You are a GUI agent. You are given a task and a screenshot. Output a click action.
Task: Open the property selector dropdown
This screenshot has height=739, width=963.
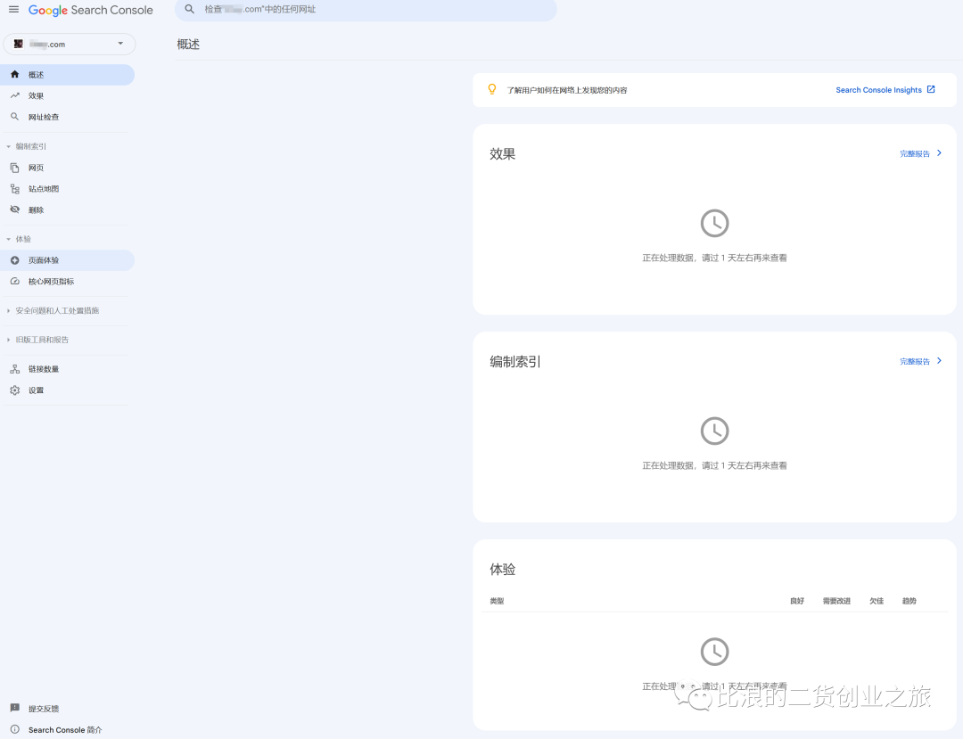[119, 43]
